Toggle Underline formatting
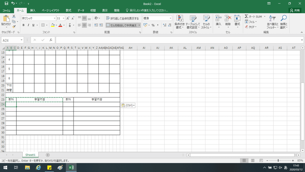Image resolution: width=305 pixels, height=172 pixels. 33,25
